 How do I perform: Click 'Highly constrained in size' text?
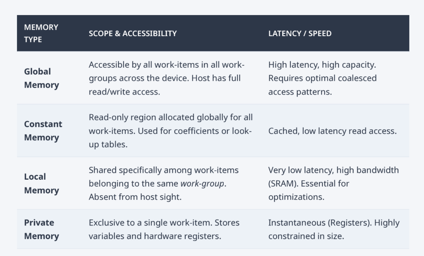tap(334, 229)
